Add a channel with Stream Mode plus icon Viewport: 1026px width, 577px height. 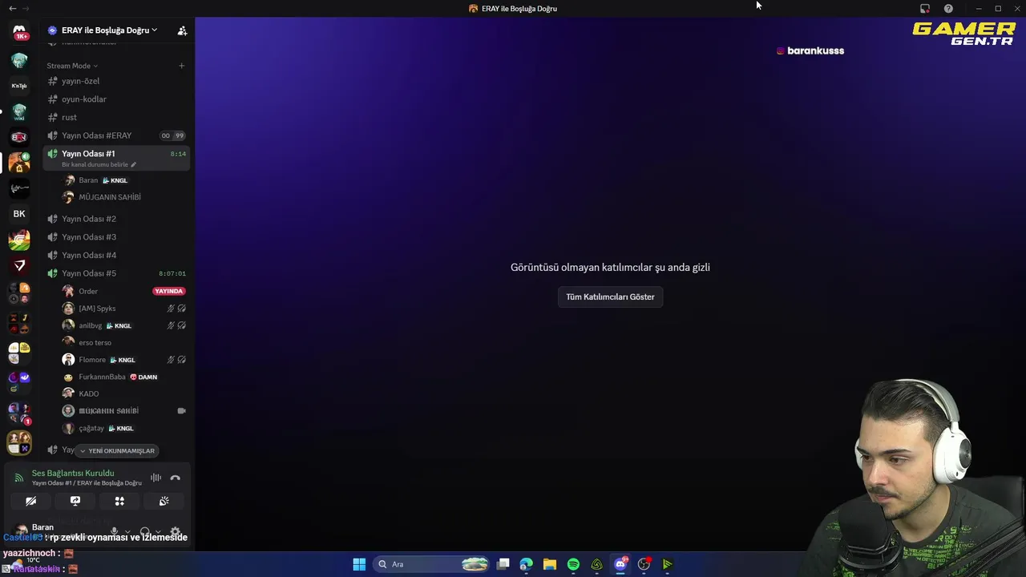click(182, 66)
